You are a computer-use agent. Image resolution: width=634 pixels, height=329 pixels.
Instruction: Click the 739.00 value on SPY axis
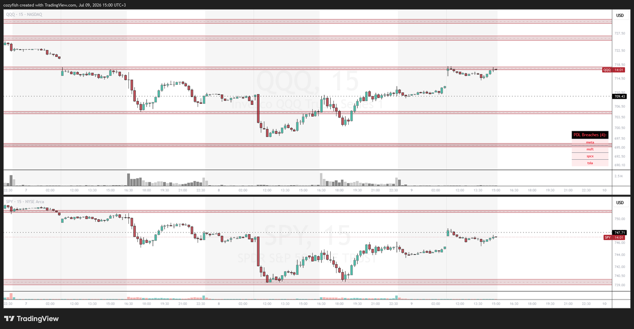pyautogui.click(x=620, y=285)
